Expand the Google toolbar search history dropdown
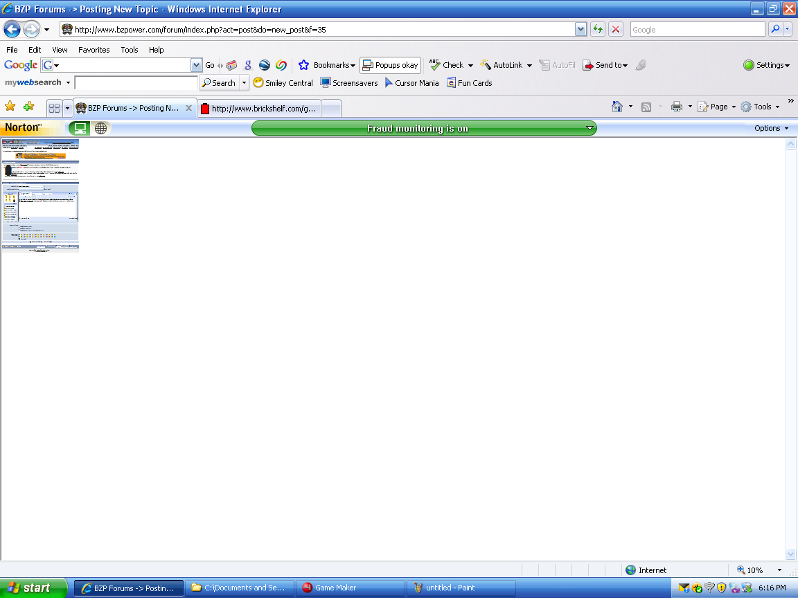The image size is (798, 598). pos(197,65)
